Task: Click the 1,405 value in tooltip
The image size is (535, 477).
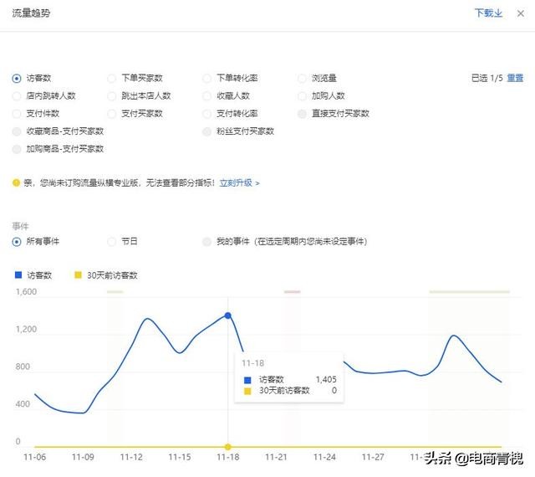Action: [326, 380]
